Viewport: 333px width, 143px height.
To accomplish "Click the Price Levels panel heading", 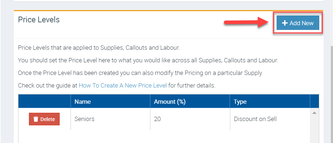I will [x=39, y=20].
